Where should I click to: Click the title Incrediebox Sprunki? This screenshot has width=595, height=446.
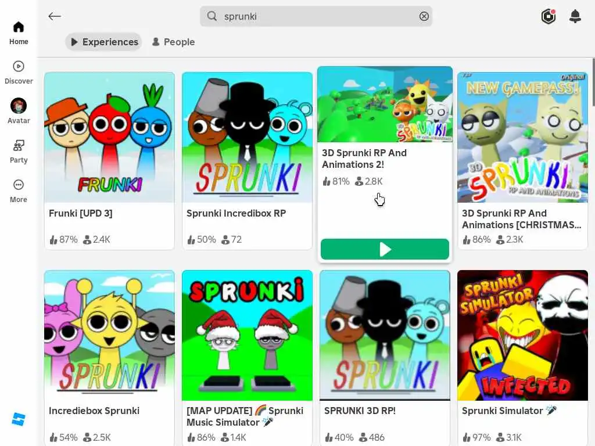[94, 411]
